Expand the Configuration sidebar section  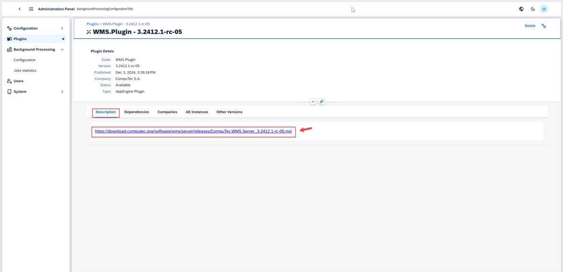click(62, 29)
